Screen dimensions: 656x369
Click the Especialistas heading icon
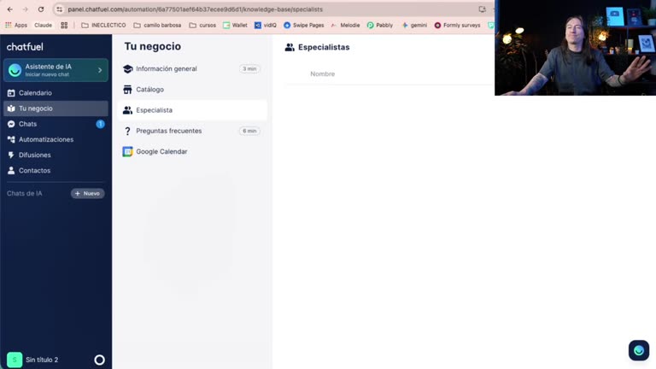click(290, 47)
